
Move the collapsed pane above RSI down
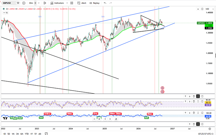point(190,96)
